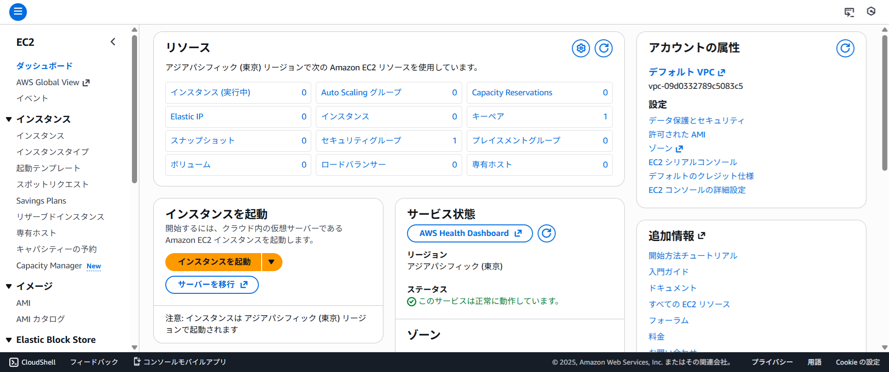Collapse the インスタンス section in the sidebar
Screen dimensions: 889x372
[9, 119]
